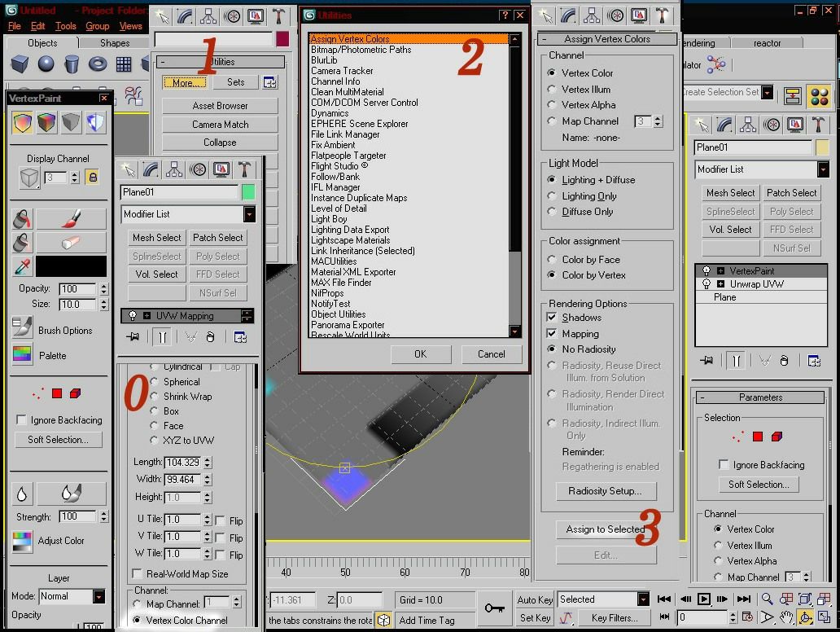840x632 pixels.
Task: Select the shaded vertex color display icon
Action: (46, 123)
